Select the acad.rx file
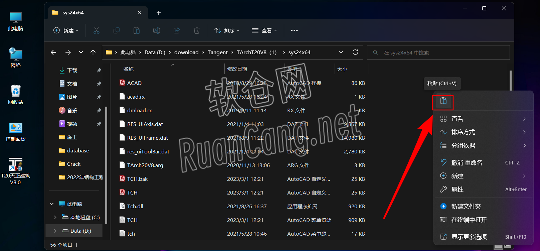Viewport: 540px width, 251px height. [136, 97]
